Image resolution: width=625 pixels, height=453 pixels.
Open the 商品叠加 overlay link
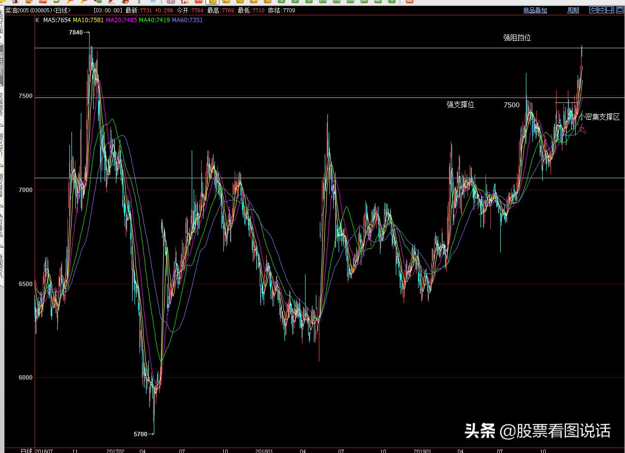click(x=535, y=10)
